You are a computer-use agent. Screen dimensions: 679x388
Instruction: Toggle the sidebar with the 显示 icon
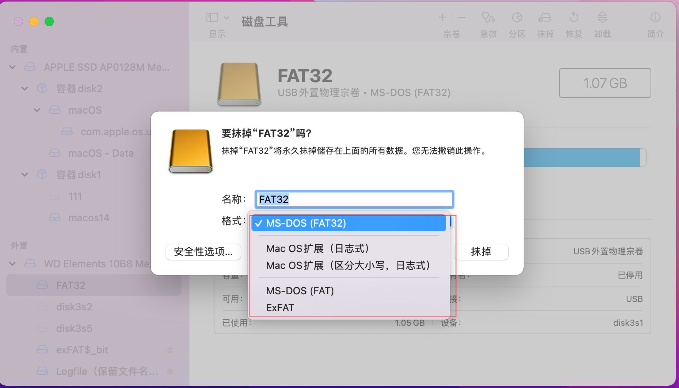click(x=212, y=17)
